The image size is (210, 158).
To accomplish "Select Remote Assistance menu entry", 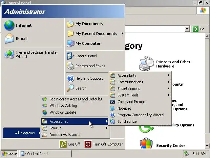I will point(75,135).
